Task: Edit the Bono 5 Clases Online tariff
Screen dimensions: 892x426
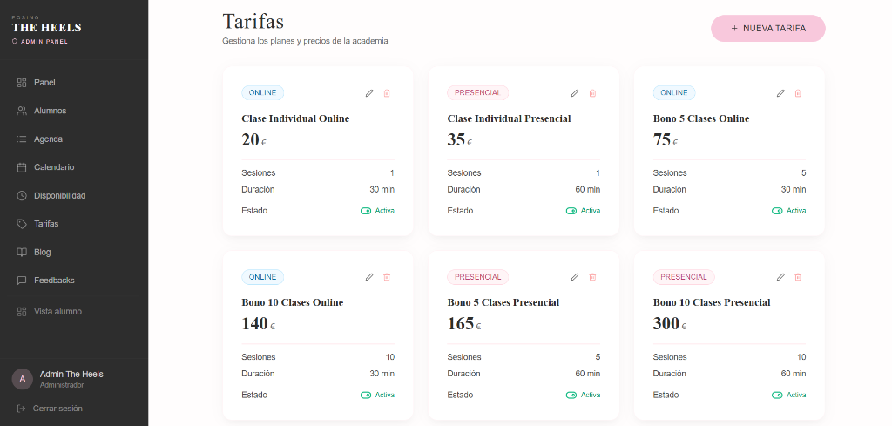Action: 780,93
